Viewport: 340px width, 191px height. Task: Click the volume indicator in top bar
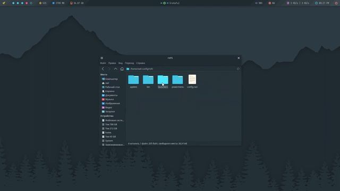pyautogui.click(x=259, y=3)
